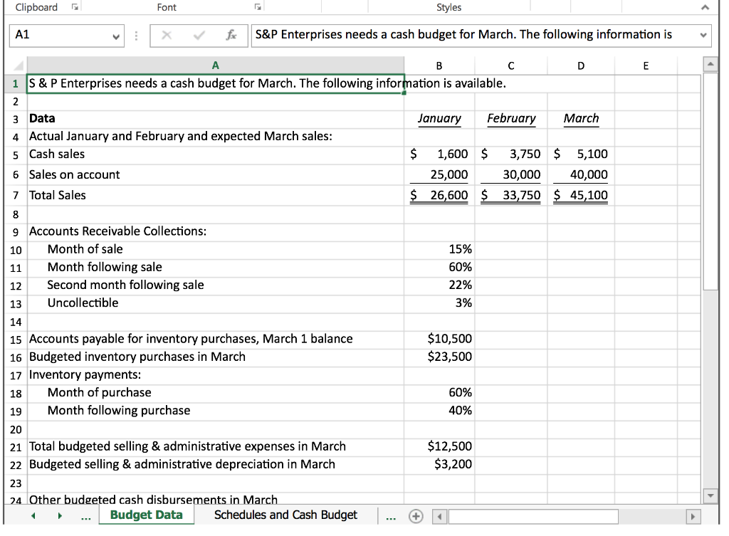Show hidden sheets via left ellipsis
The height and width of the screenshot is (536, 729).
pos(86,516)
